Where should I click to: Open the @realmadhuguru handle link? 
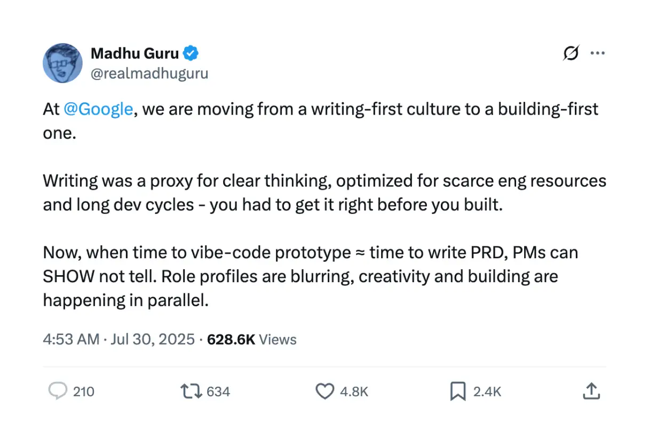click(149, 74)
